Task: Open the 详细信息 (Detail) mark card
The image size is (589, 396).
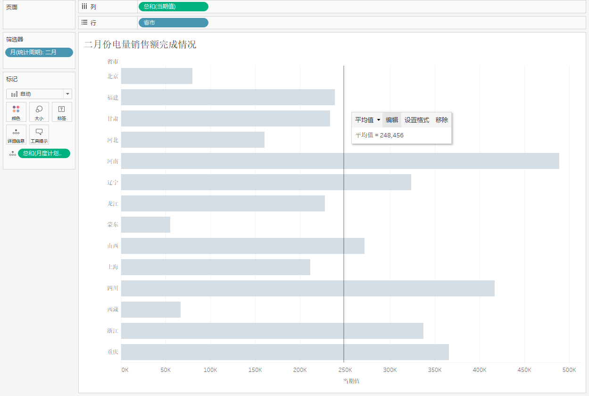Action: click(16, 135)
